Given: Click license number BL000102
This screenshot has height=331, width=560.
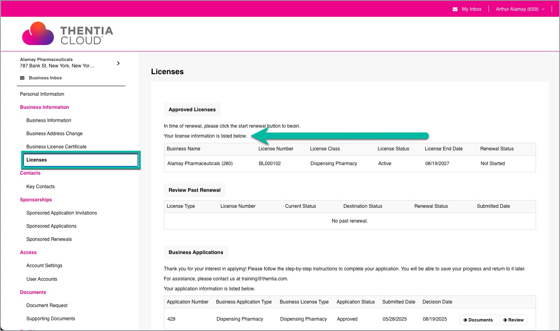Looking at the screenshot, I should (x=270, y=164).
